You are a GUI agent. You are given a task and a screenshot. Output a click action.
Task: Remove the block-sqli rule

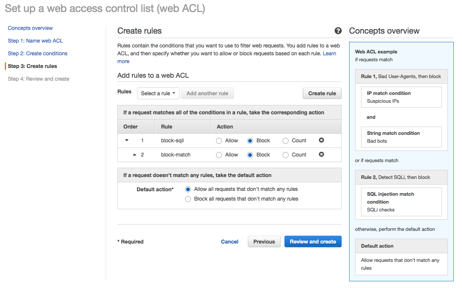321,140
